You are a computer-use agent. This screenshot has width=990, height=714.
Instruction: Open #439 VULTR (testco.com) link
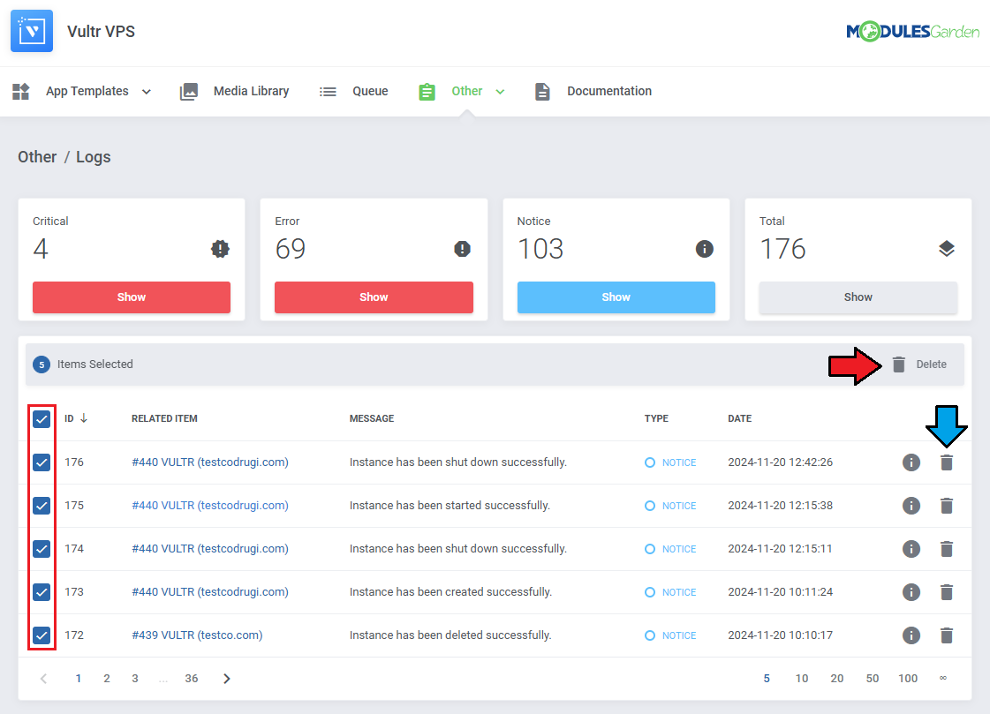coord(197,635)
